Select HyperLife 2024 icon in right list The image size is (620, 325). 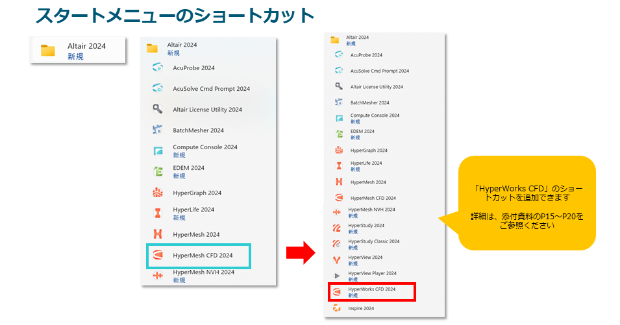pyautogui.click(x=339, y=166)
